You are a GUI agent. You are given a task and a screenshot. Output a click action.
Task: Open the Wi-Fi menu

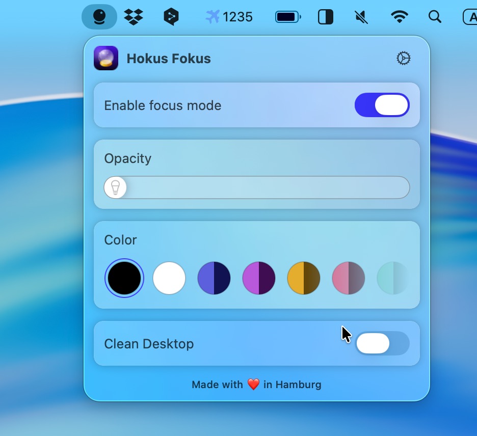click(x=399, y=17)
